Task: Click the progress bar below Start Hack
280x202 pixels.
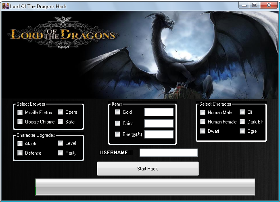Action: (x=145, y=187)
